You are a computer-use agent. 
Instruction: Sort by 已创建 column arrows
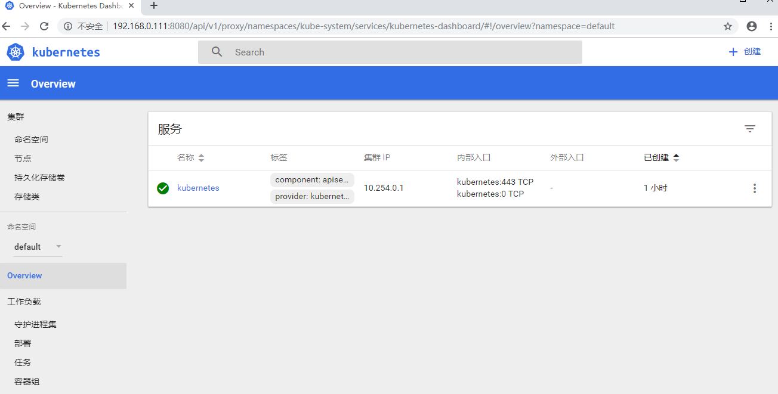pos(676,158)
